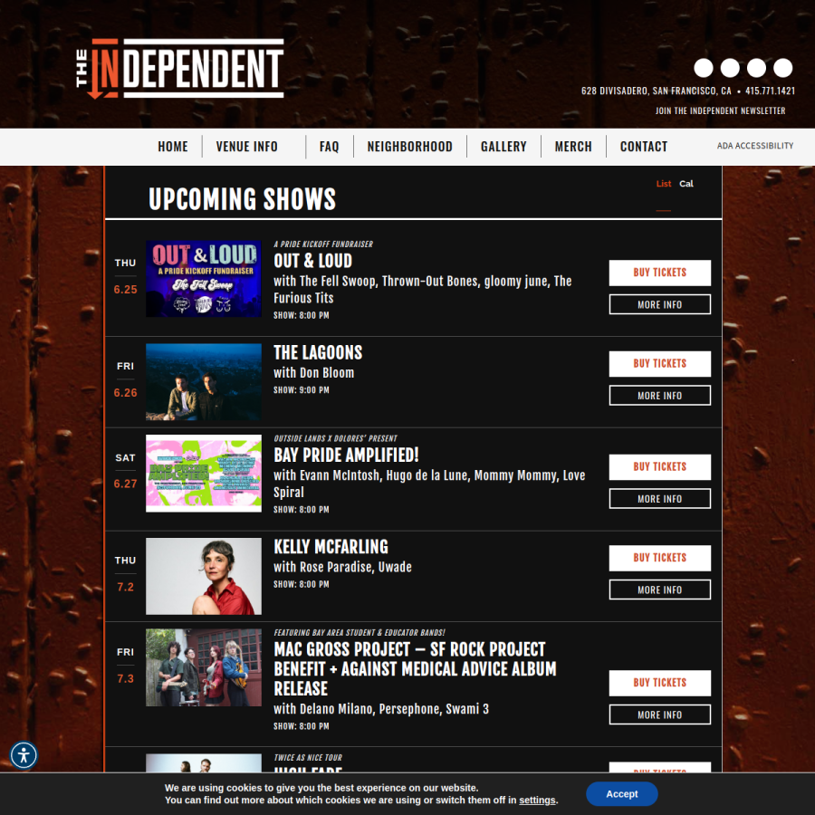Buy tickets for Bay Pride Amplified
Image resolution: width=815 pixels, height=815 pixels.
click(659, 466)
